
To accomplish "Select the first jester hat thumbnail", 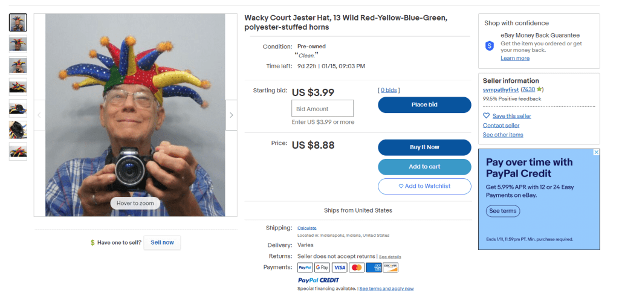I will click(18, 22).
